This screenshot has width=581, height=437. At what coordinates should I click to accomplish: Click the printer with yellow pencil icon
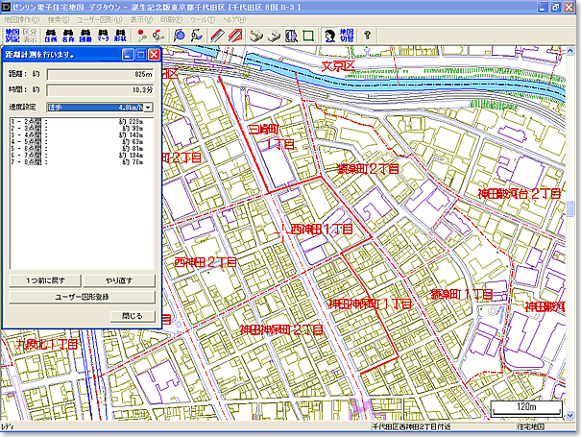[x=256, y=36]
